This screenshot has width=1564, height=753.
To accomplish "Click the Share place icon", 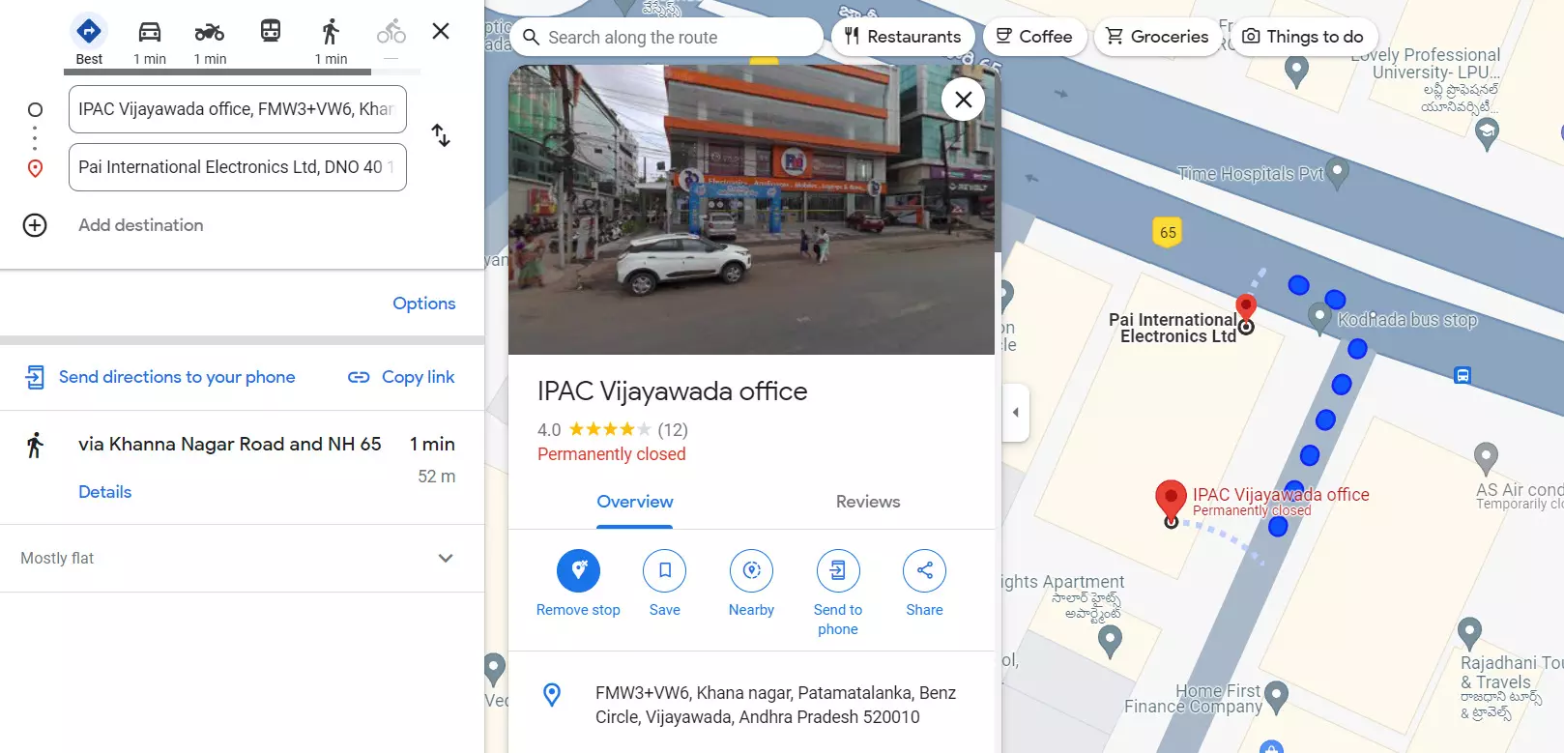I will [x=924, y=570].
